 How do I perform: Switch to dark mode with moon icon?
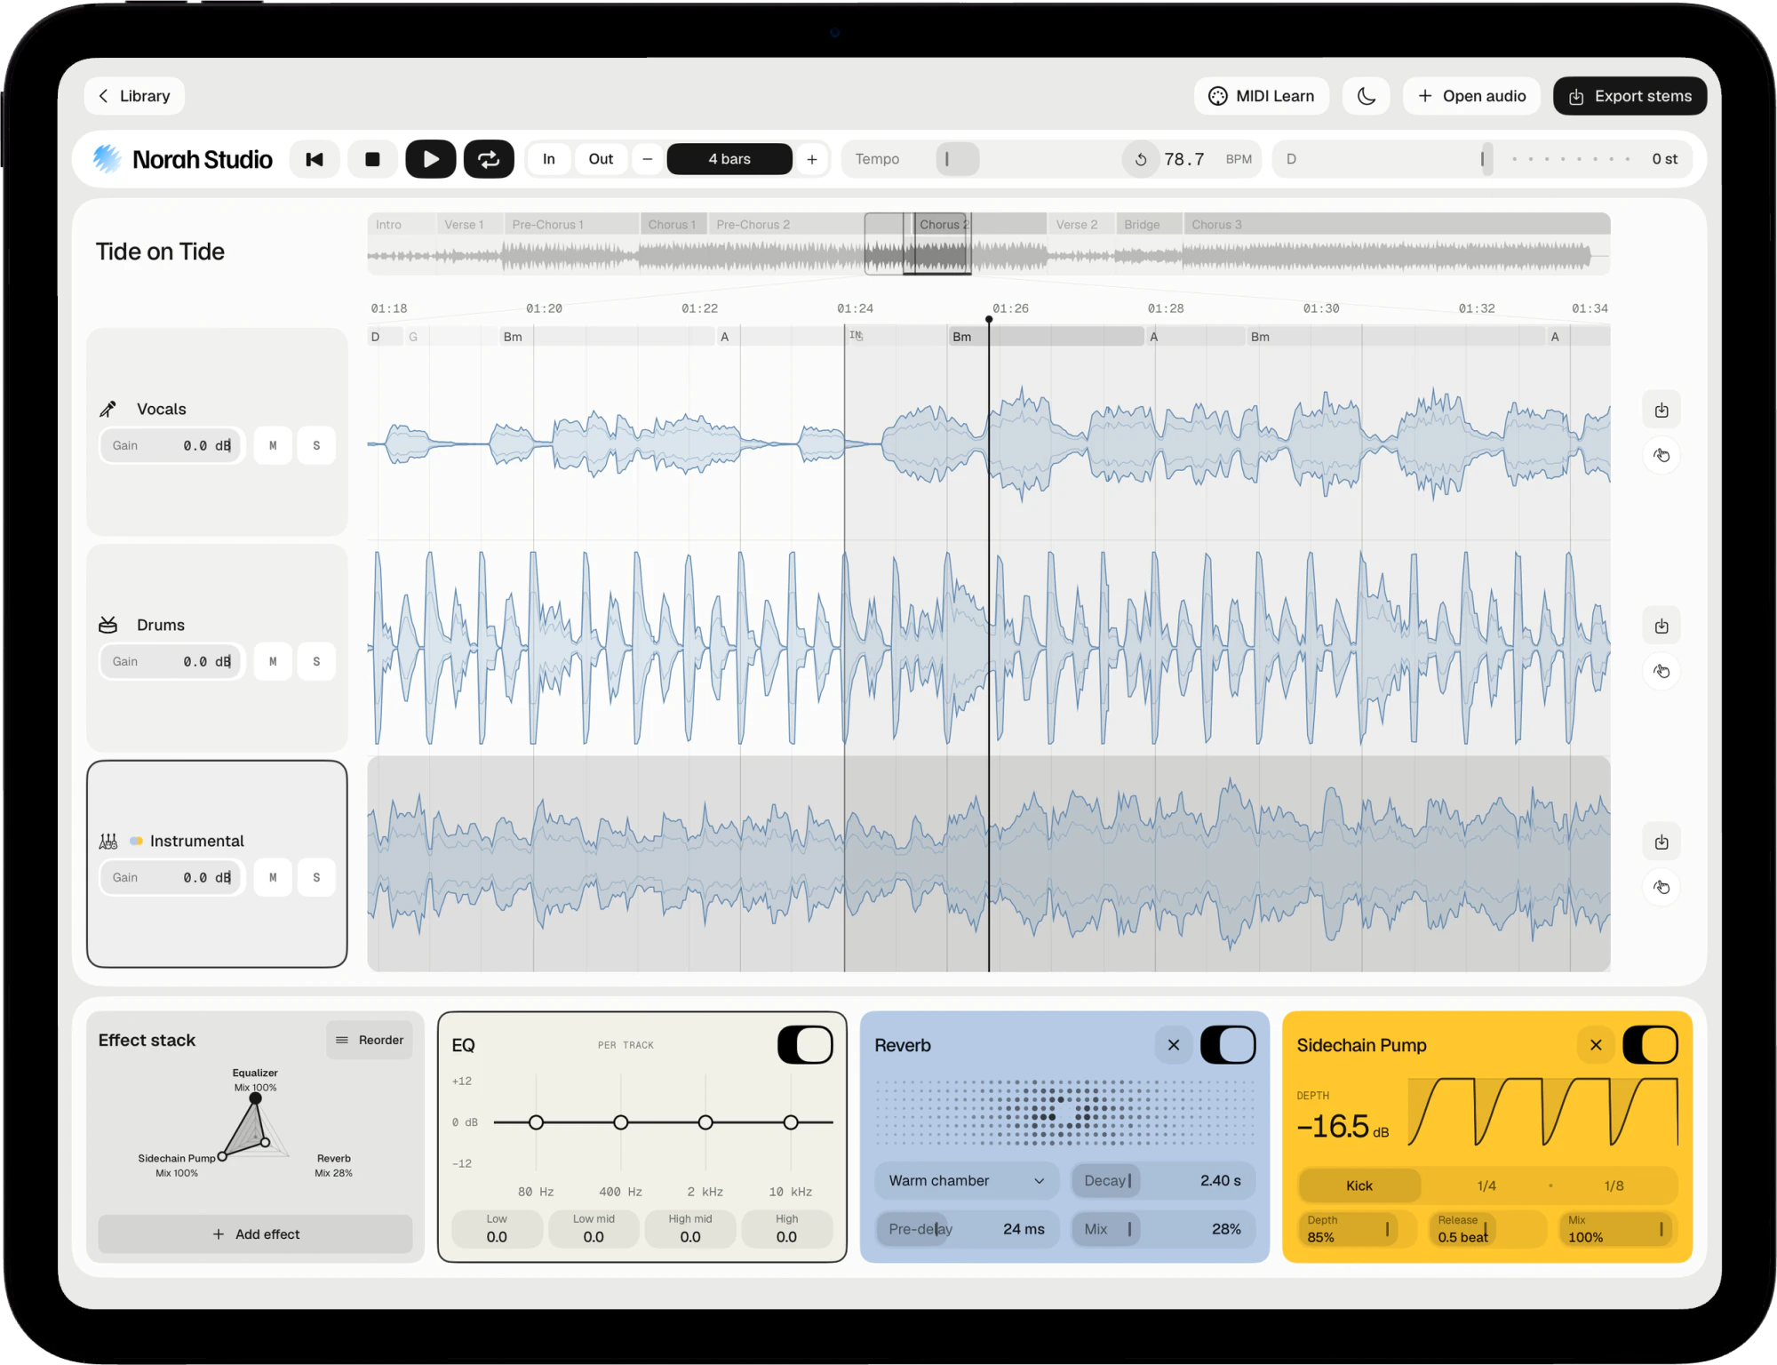click(1366, 96)
